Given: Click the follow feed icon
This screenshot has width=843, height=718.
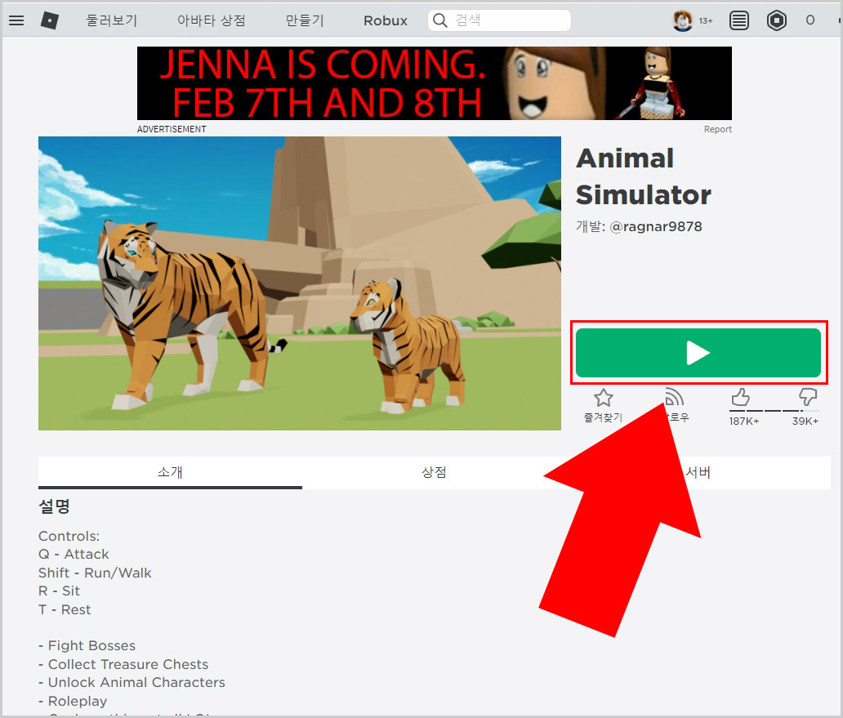Looking at the screenshot, I should [x=674, y=397].
